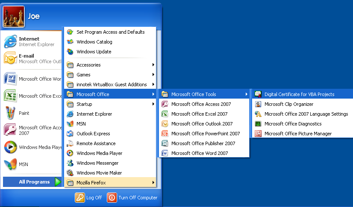
Task: Click the Microsoft Office Picture Manager icon
Action: click(258, 134)
